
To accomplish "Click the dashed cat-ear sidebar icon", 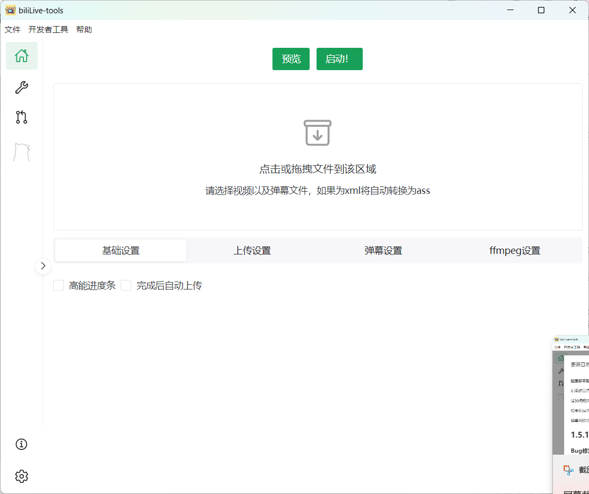I will coord(21,152).
